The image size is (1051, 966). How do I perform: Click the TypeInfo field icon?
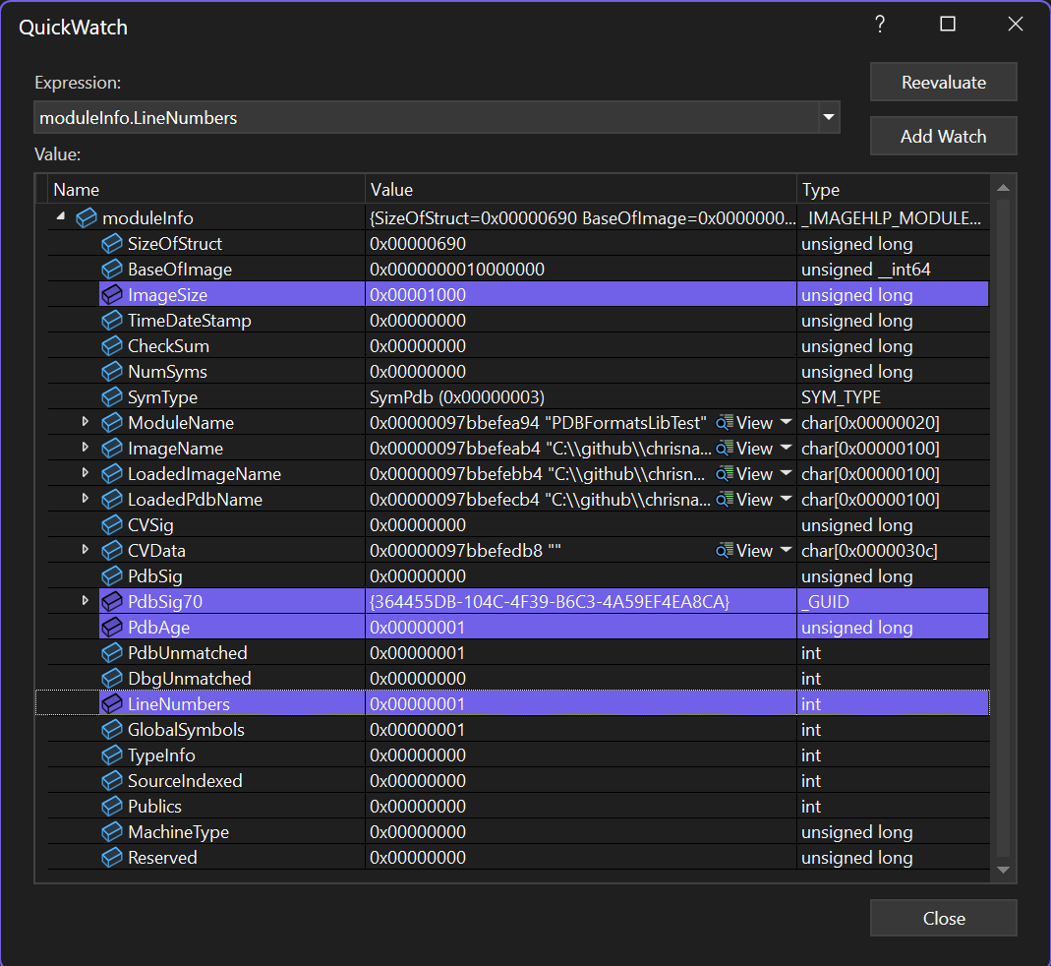click(112, 755)
